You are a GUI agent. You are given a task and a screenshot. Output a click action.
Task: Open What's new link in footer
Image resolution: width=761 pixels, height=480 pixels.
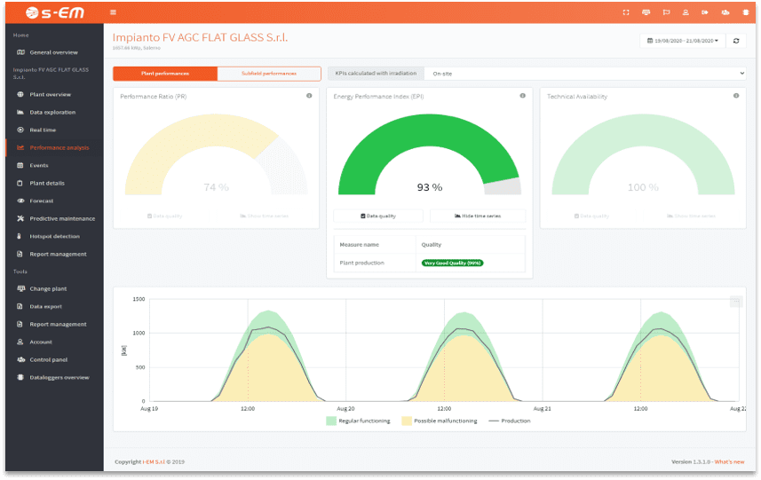pyautogui.click(x=729, y=461)
